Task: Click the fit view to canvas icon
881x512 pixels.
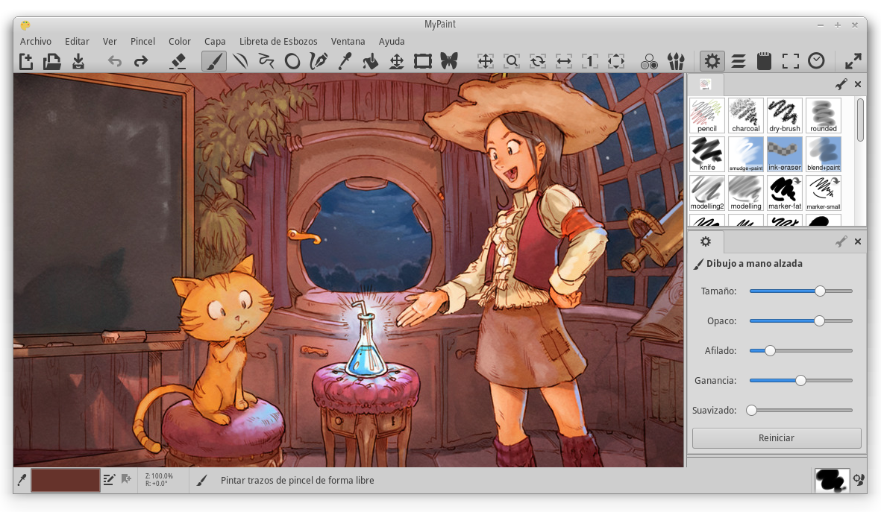Action: [x=615, y=61]
